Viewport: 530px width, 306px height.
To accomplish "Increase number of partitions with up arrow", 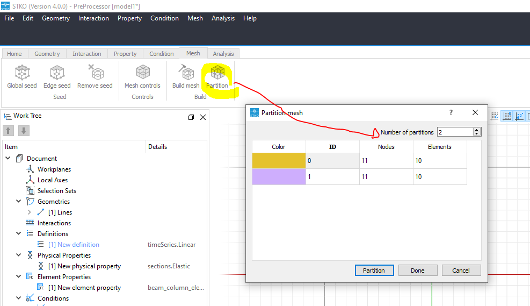I will pyautogui.click(x=477, y=130).
